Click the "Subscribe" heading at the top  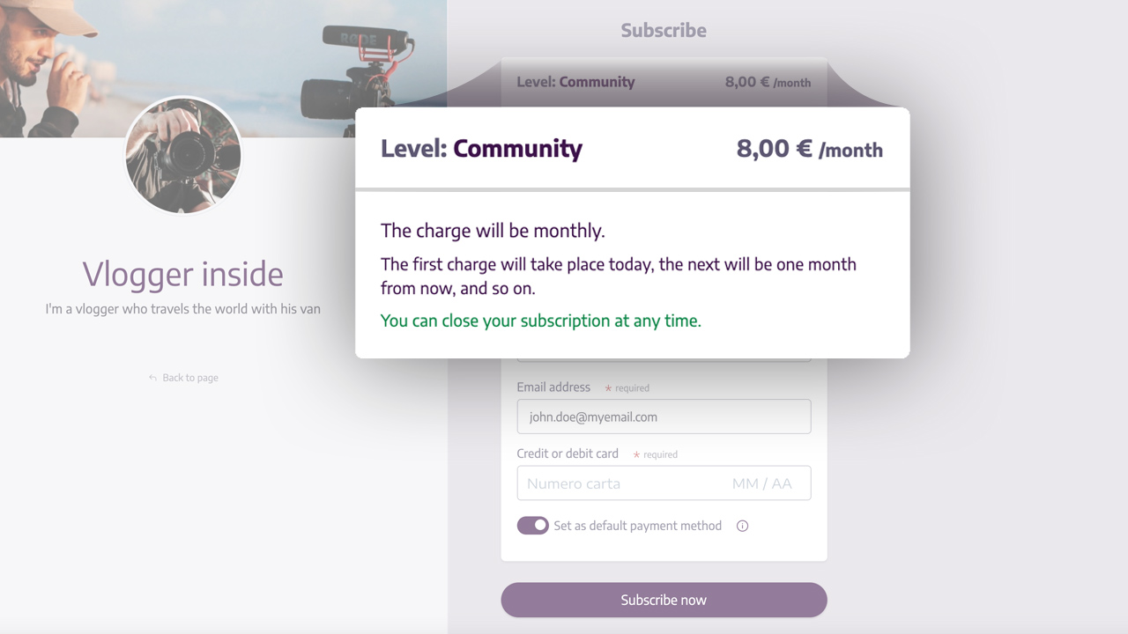click(664, 29)
